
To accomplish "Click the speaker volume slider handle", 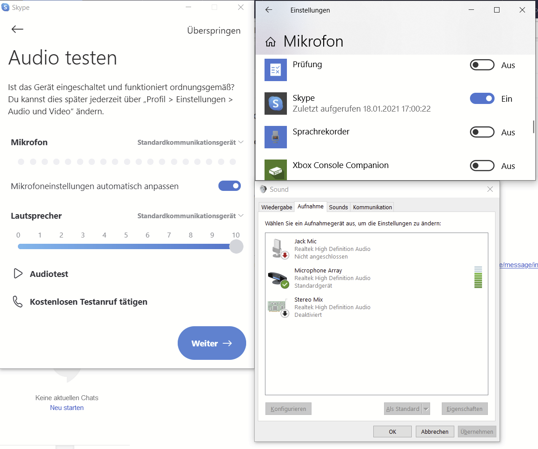I will pyautogui.click(x=236, y=246).
